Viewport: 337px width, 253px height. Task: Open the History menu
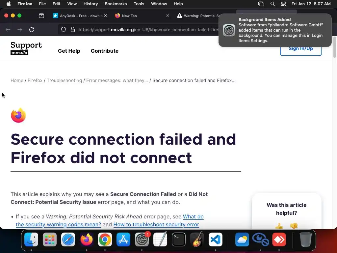pos(91,4)
